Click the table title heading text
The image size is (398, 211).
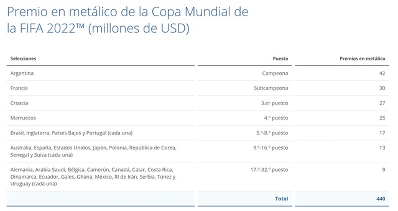pos(127,21)
